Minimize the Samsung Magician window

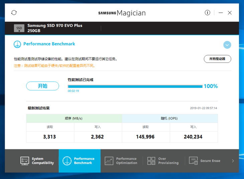221,13
